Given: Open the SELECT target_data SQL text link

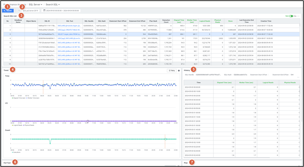Looking at the screenshot, I should 69,34.
